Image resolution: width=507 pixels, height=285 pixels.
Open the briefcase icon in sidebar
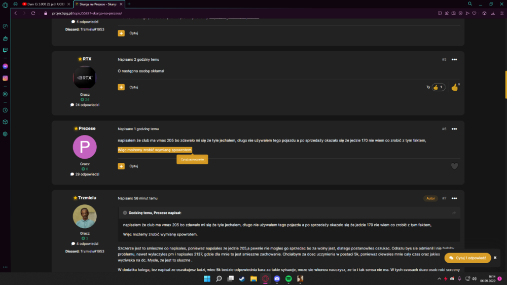(x=5, y=39)
